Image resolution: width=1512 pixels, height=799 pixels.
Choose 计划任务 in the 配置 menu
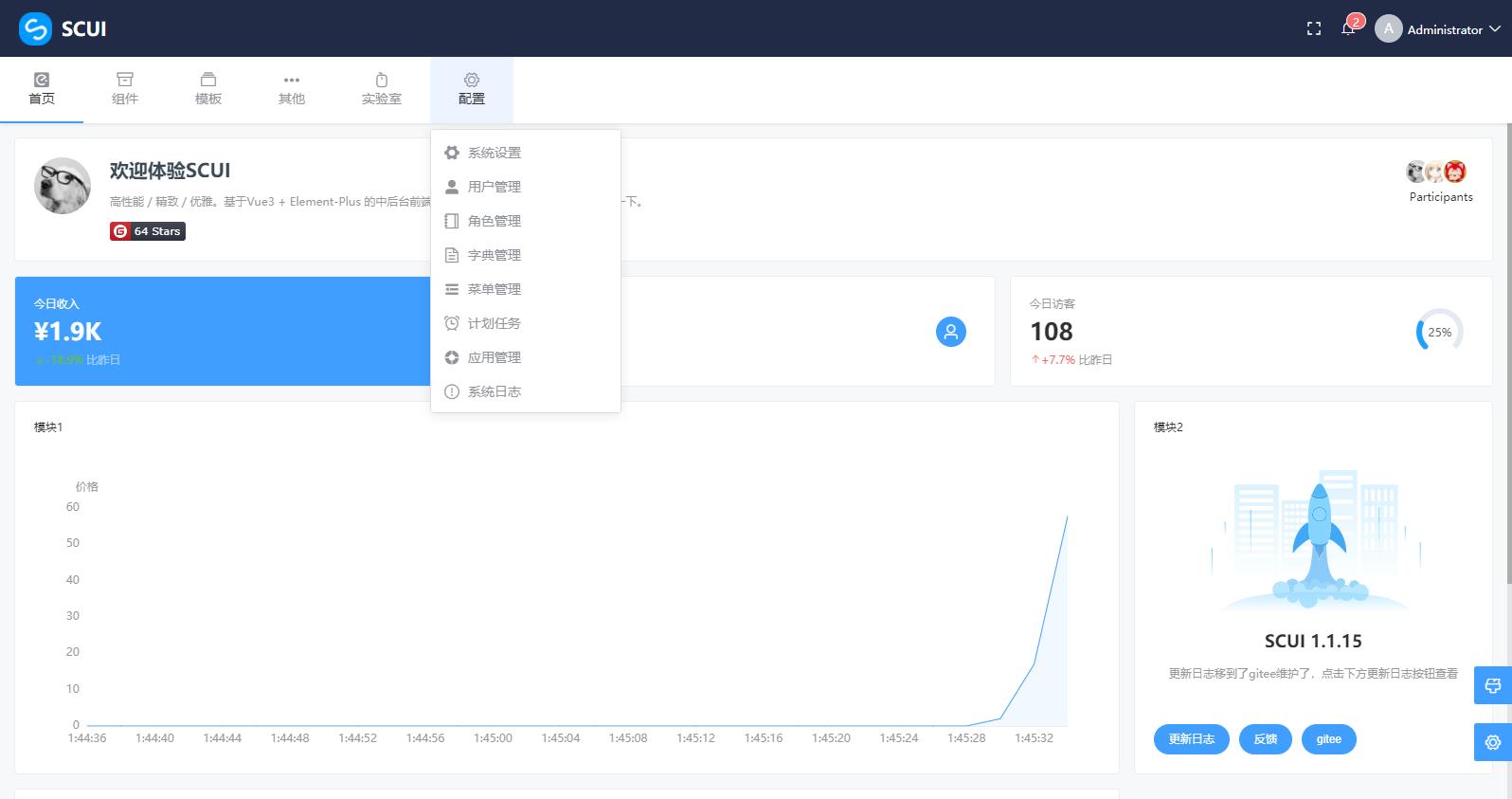pyautogui.click(x=494, y=323)
